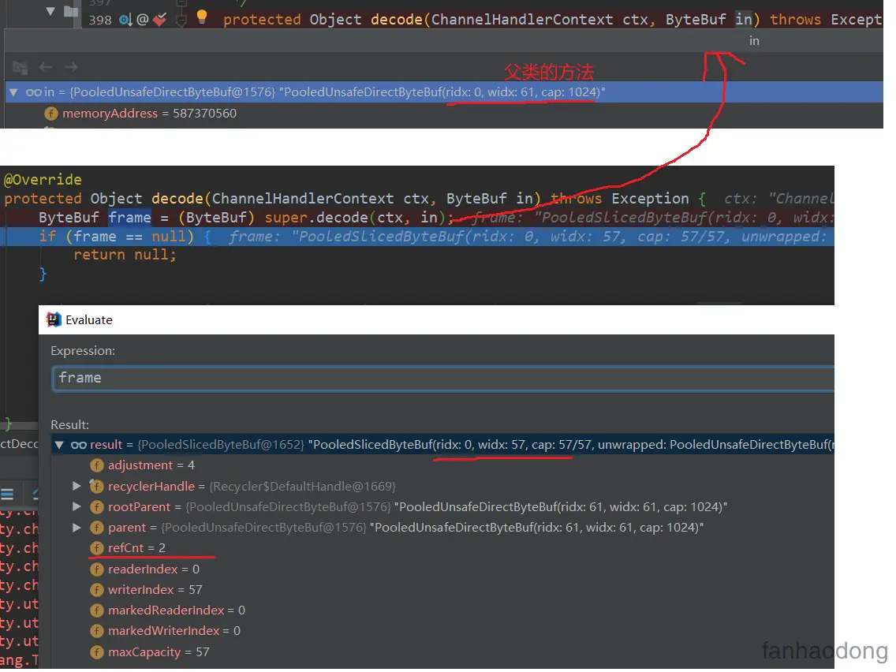Select the 'writerIndex = 57' row
The height and width of the screenshot is (672, 896).
click(x=442, y=590)
